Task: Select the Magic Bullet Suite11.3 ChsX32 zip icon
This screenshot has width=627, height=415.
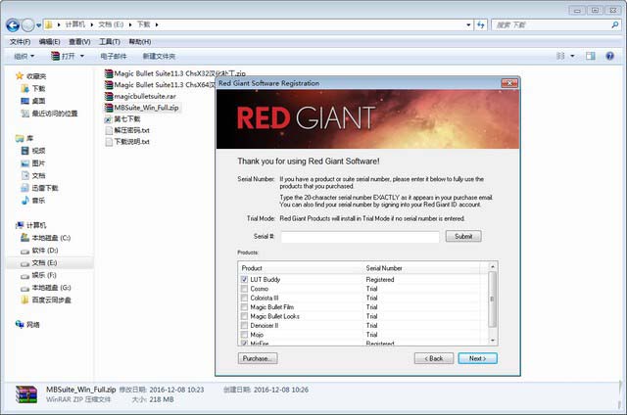Action: (x=109, y=73)
